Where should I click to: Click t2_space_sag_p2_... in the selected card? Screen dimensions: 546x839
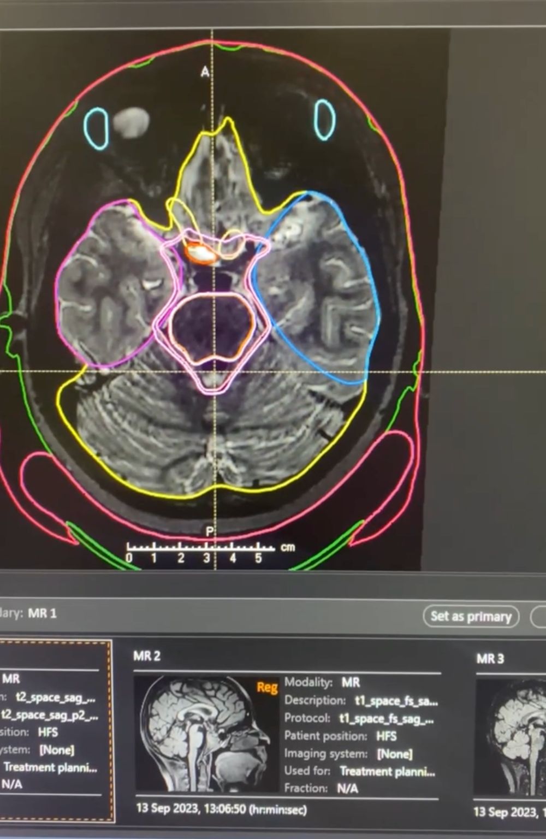click(x=50, y=714)
